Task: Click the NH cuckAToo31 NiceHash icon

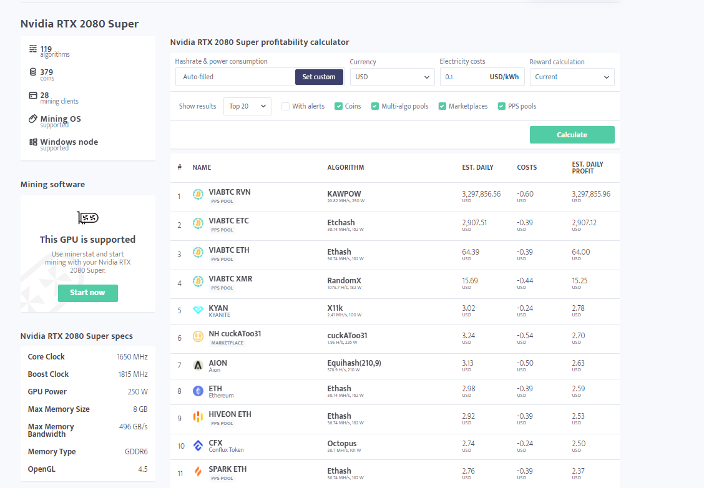Action: coord(198,336)
